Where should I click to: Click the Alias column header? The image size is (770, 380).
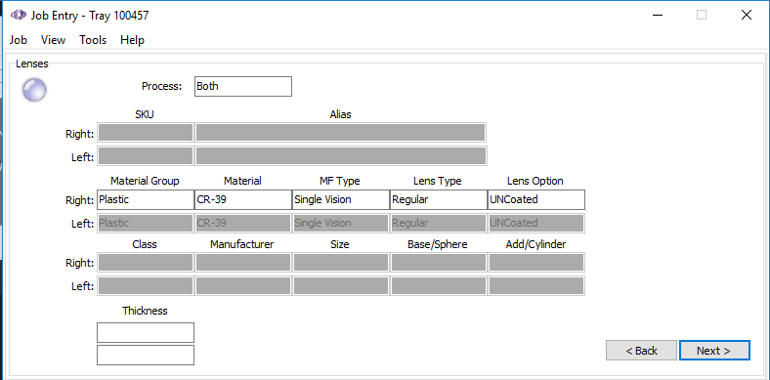pos(341,114)
